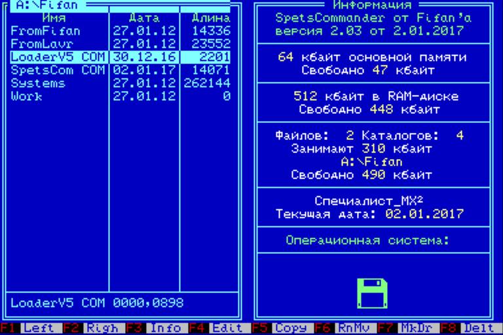This screenshot has height=335, width=503.
Task: Open the Systems directory entry
Action: [x=38, y=84]
